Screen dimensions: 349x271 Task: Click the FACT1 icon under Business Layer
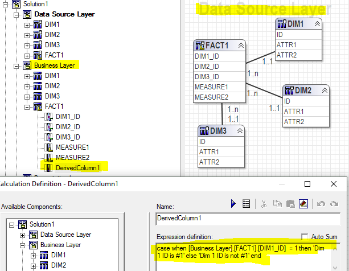click(x=38, y=106)
